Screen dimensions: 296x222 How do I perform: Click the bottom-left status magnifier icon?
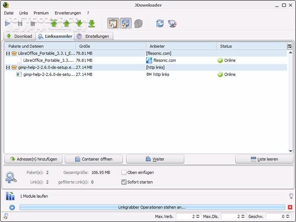[5, 216]
